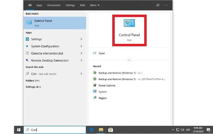This screenshot has height=134, width=213.
Task: Click the Open action icon
Action: click(95, 53)
